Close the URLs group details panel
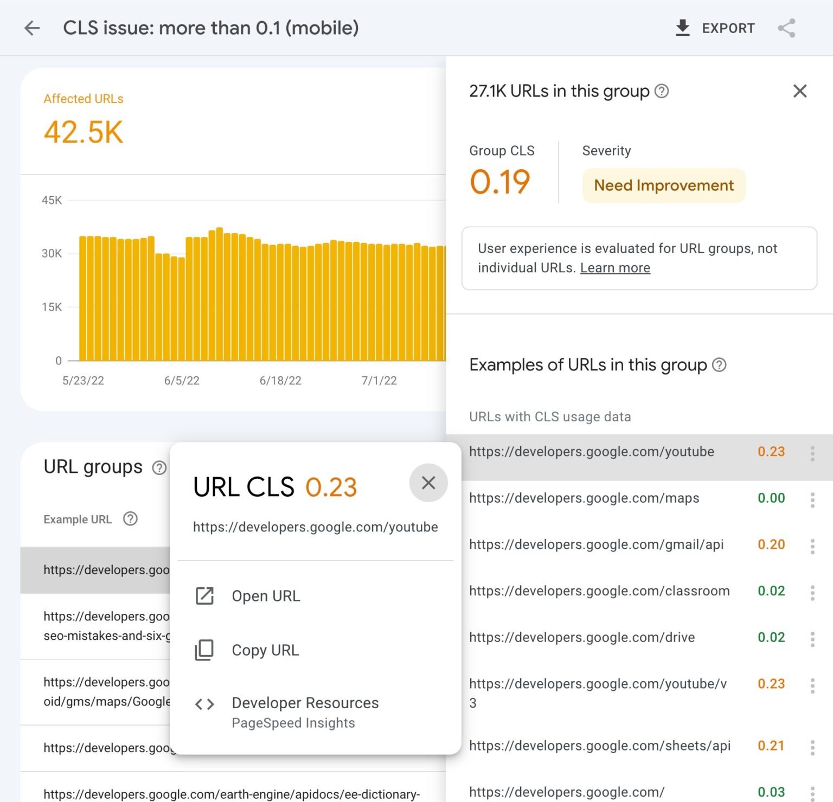The width and height of the screenshot is (833, 802). (x=799, y=91)
